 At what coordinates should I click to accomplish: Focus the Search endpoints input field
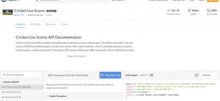pyautogui.click(x=23, y=75)
